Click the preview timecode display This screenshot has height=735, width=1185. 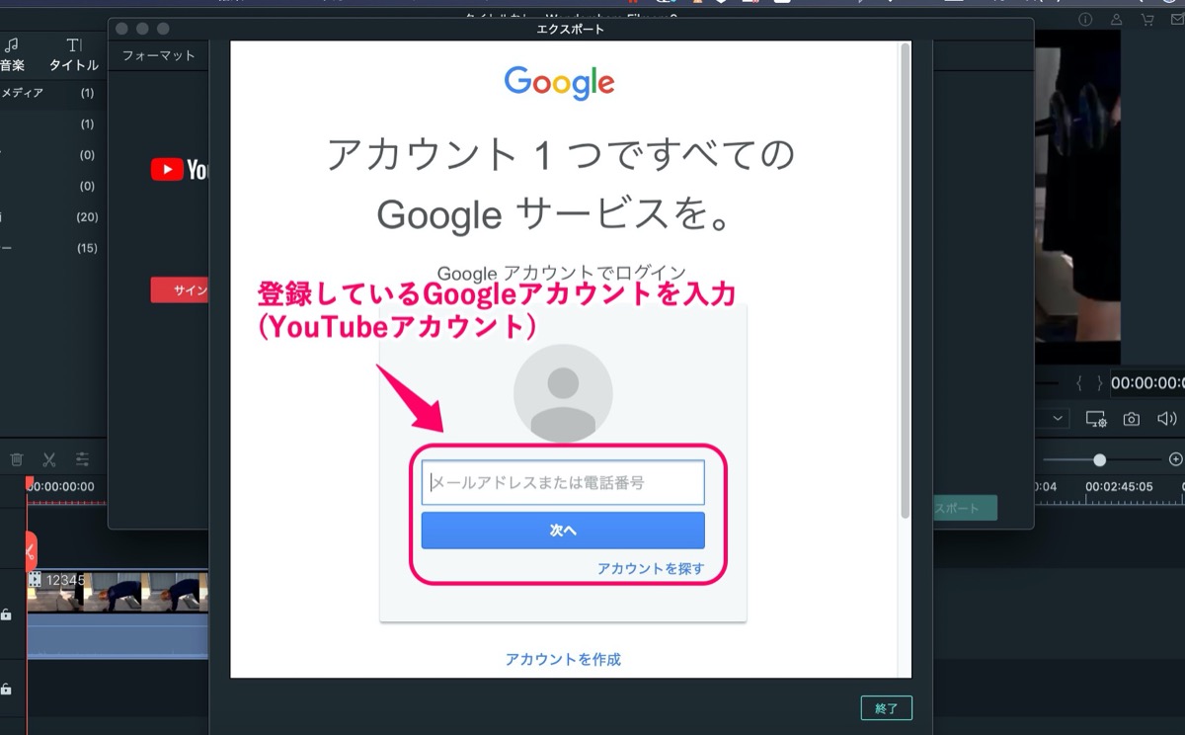click(1147, 383)
